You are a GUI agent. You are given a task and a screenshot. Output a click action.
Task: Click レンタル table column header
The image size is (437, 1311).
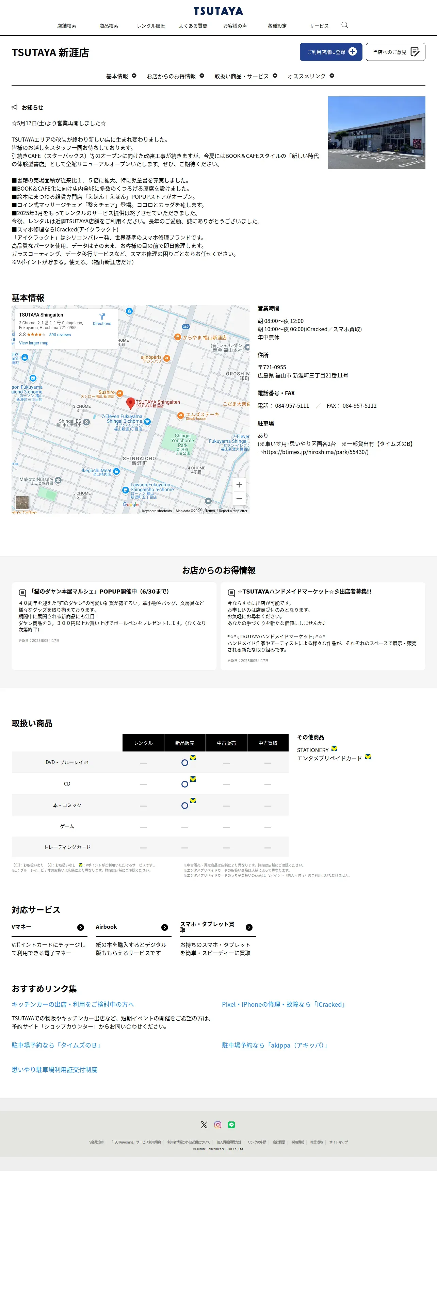pos(143,743)
